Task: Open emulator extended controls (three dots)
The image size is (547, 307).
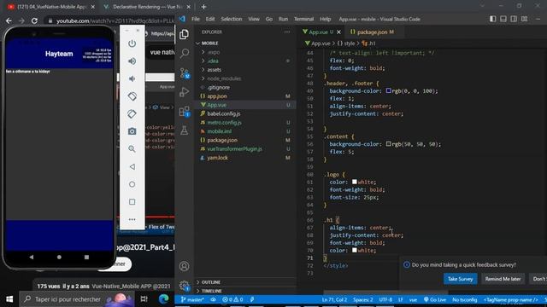Action: pyautogui.click(x=132, y=220)
